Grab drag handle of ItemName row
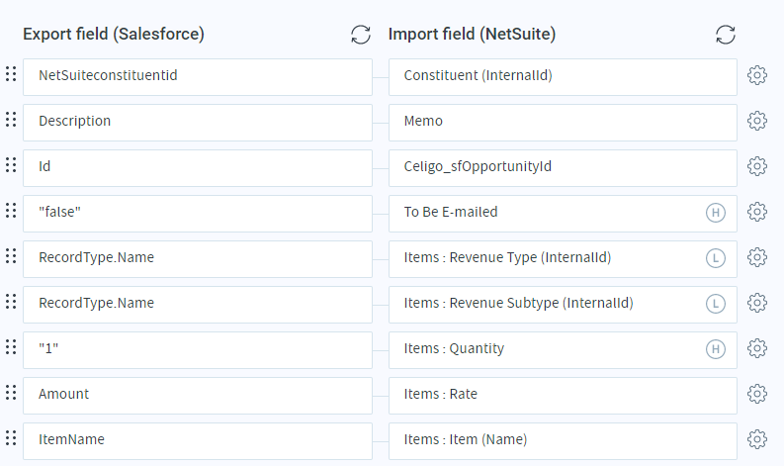Image resolution: width=784 pixels, height=466 pixels. [x=11, y=438]
